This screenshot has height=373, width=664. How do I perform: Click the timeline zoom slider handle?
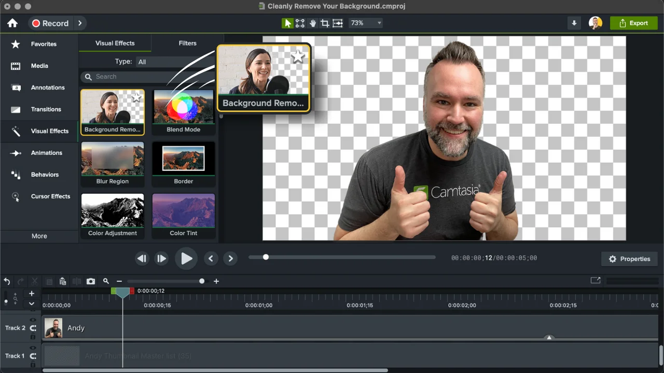(202, 281)
